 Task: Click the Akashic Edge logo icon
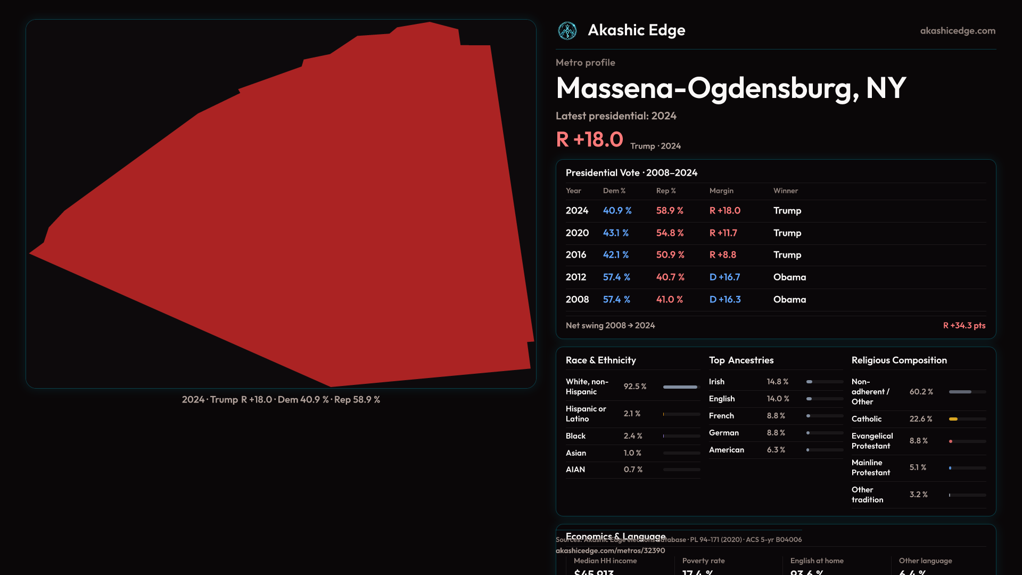pyautogui.click(x=567, y=31)
